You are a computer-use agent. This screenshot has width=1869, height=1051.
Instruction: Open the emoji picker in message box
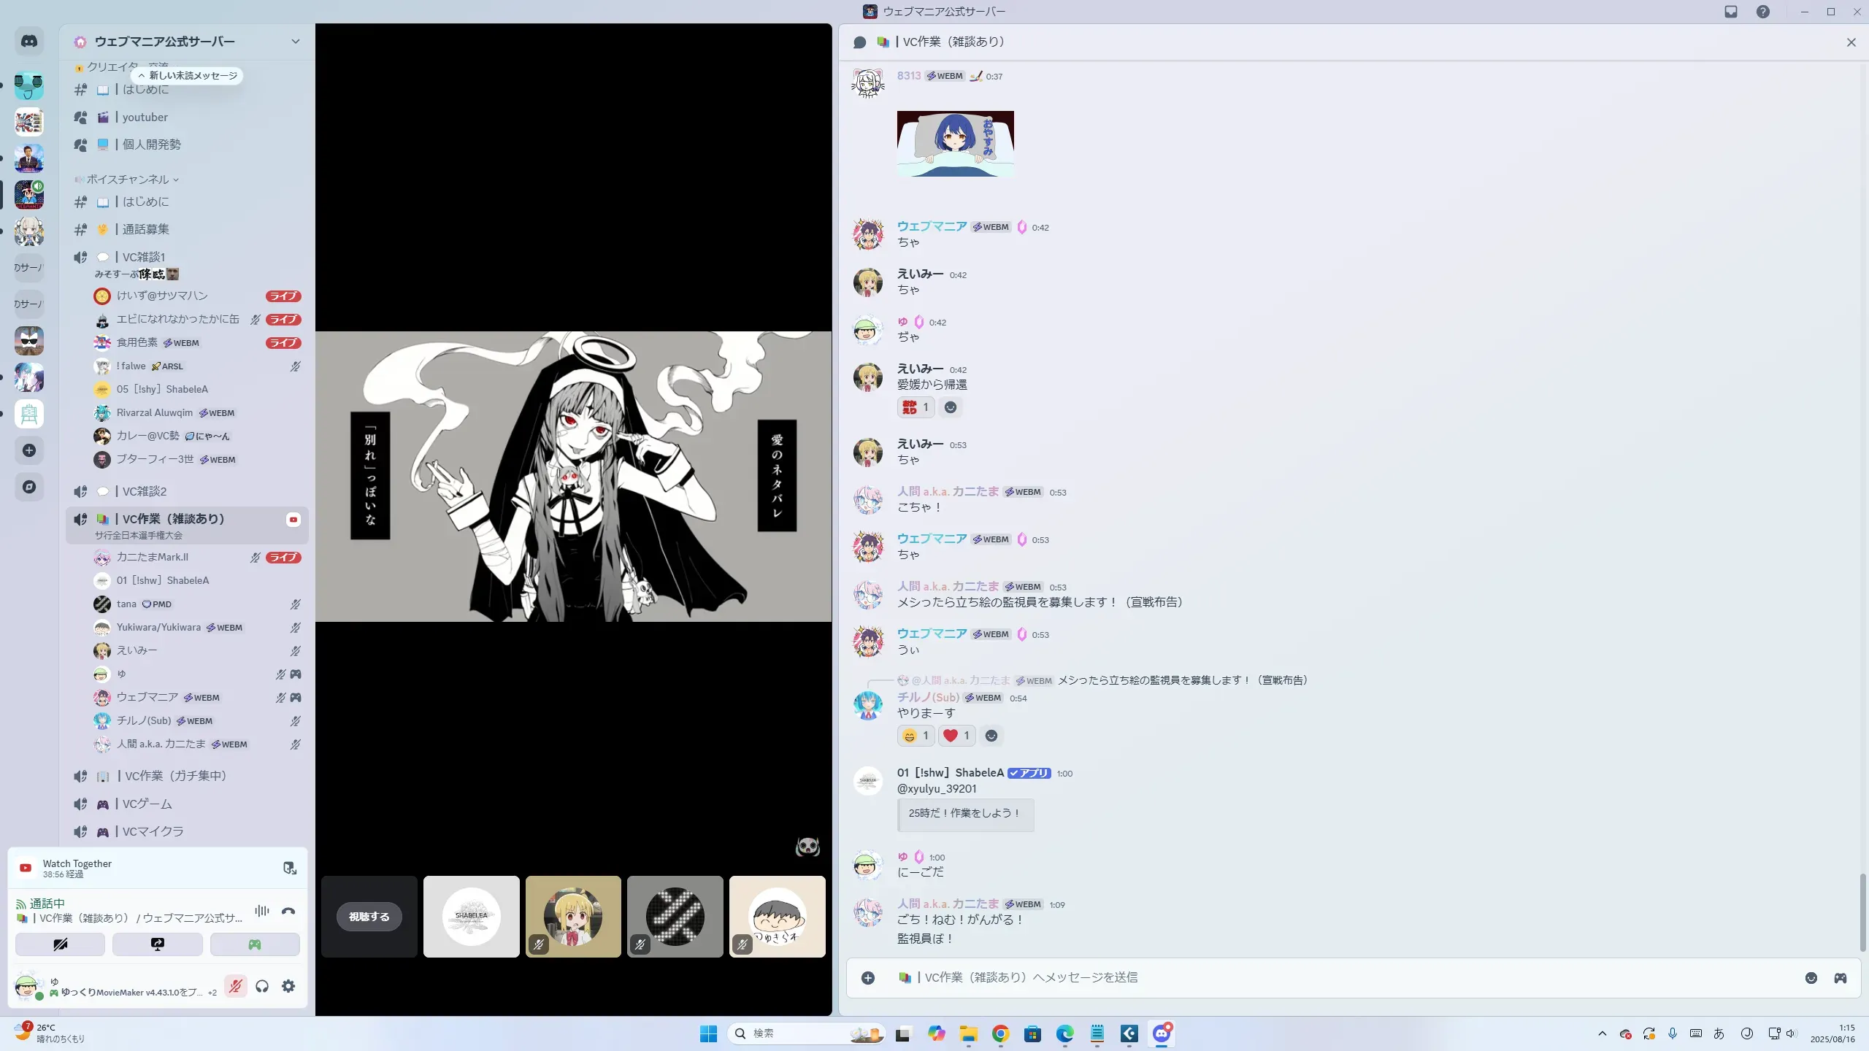[x=1811, y=978]
